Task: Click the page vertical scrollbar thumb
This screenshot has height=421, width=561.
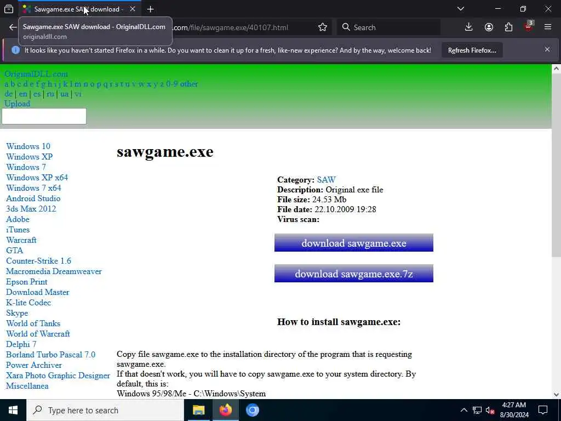Action: pos(556,166)
